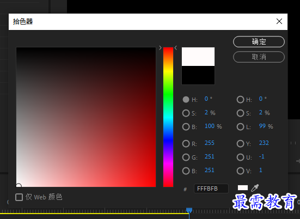
Task: Select the RGB B blue radio button
Action: point(186,171)
